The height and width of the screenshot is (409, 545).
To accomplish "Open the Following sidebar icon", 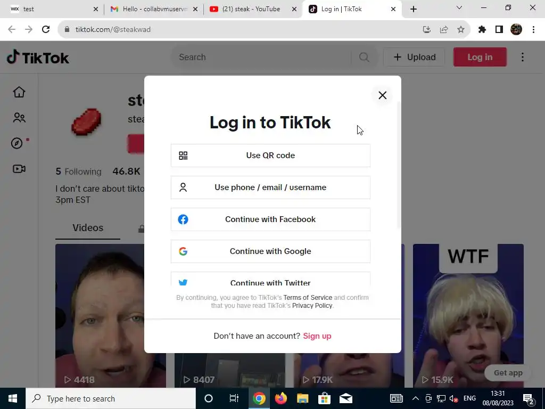I will pyautogui.click(x=19, y=118).
